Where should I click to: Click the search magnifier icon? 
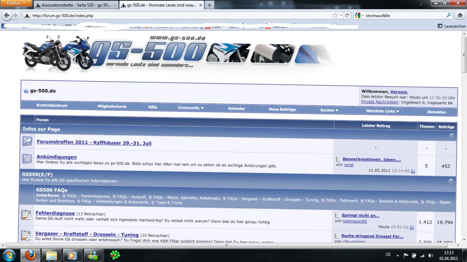coord(449,16)
